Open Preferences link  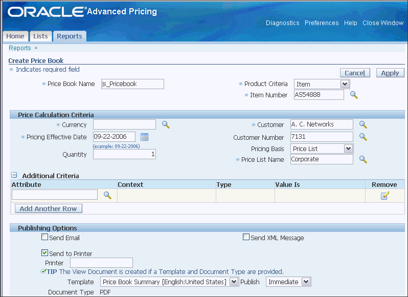(x=322, y=23)
